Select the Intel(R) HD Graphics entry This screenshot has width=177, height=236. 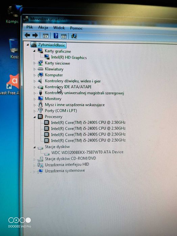(x=69, y=57)
